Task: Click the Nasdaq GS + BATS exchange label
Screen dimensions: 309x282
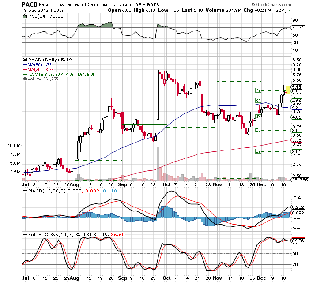Action: coord(139,4)
